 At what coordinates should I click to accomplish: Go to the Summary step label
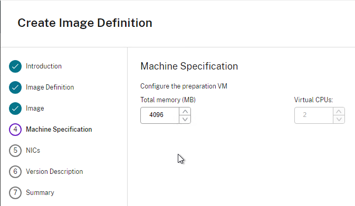coord(40,192)
